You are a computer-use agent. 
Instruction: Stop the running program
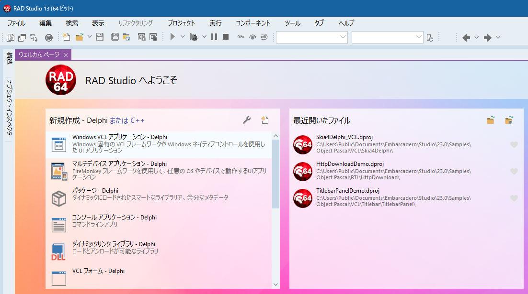click(x=226, y=37)
